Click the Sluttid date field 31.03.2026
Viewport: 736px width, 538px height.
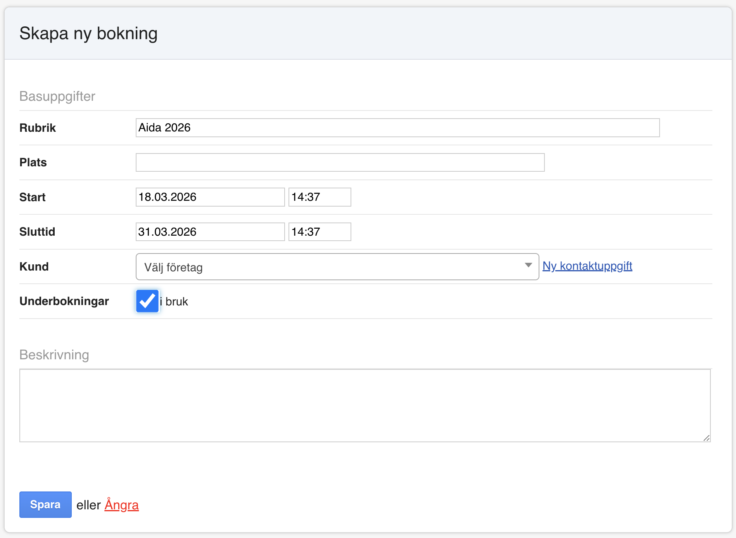tap(210, 232)
